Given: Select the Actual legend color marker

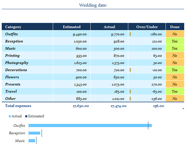Looking at the screenshot, I should pos(10,116).
